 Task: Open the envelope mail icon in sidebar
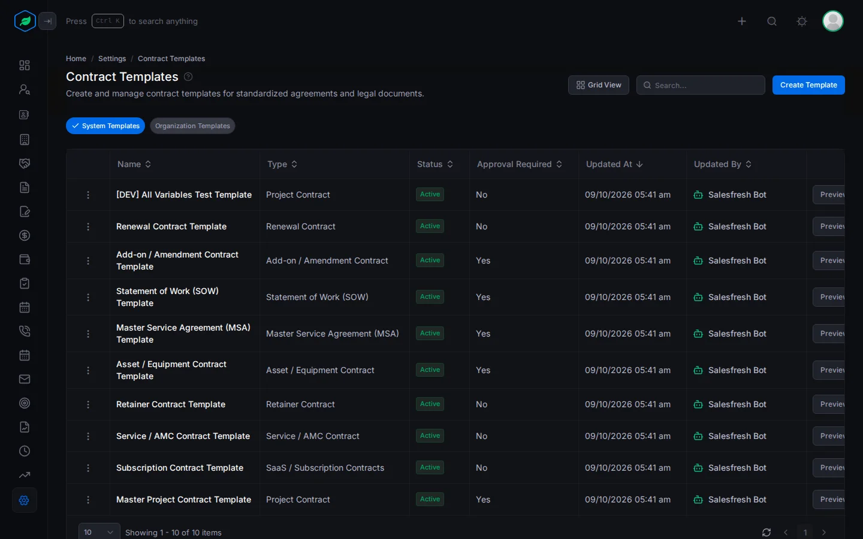[25, 379]
